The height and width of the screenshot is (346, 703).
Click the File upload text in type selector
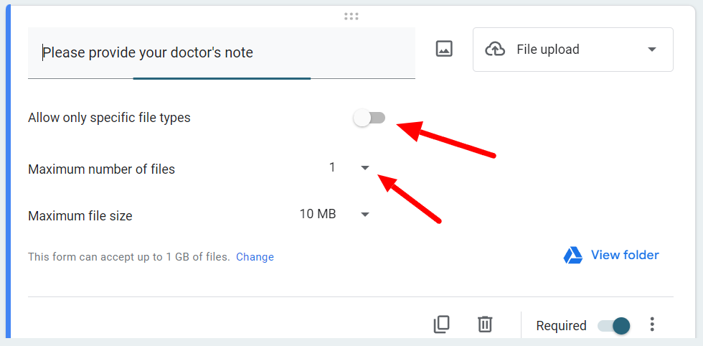(x=548, y=49)
